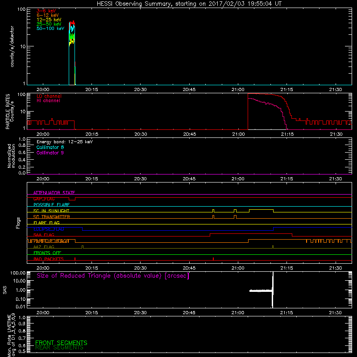Click the 0.8 value on the modulation axis
357x357 pixels.
(22, 145)
